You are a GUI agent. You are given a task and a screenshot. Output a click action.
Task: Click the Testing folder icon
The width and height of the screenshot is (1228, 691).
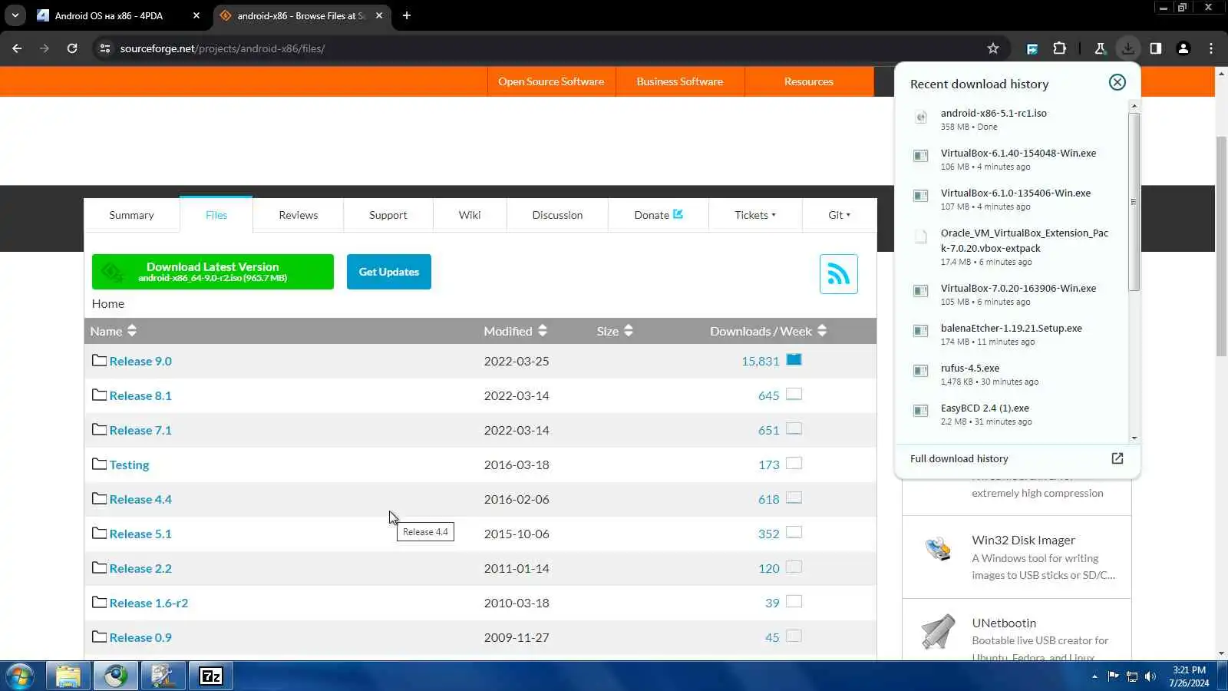(99, 464)
